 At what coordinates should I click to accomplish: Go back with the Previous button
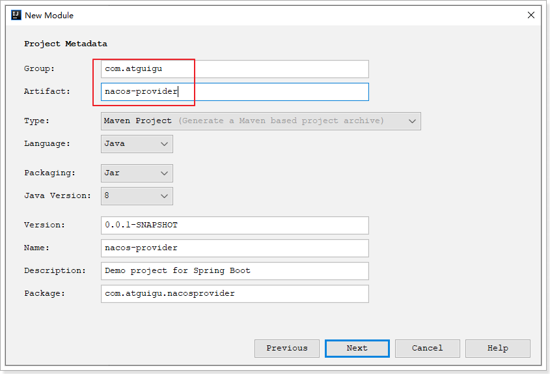286,349
